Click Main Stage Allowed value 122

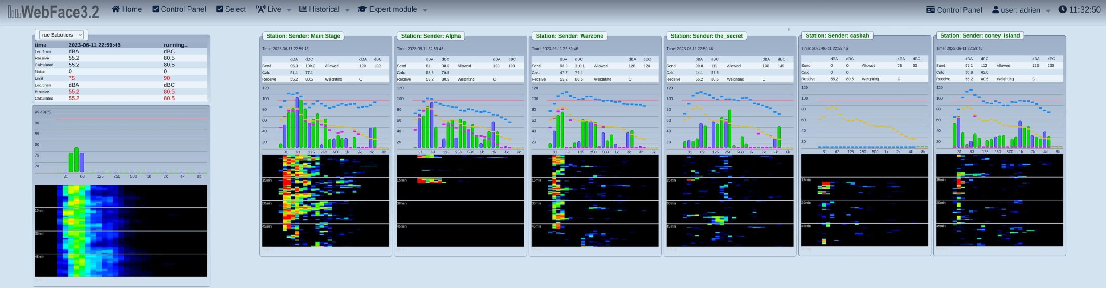[x=378, y=66]
